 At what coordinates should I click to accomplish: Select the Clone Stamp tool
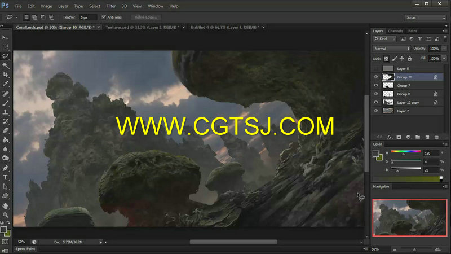pos(5,112)
